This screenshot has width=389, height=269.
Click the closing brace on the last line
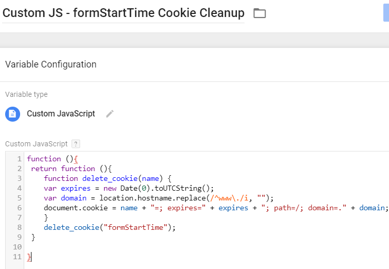pyautogui.click(x=29, y=257)
